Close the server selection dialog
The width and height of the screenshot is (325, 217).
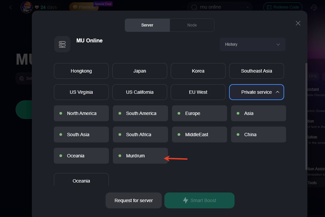[x=298, y=23]
